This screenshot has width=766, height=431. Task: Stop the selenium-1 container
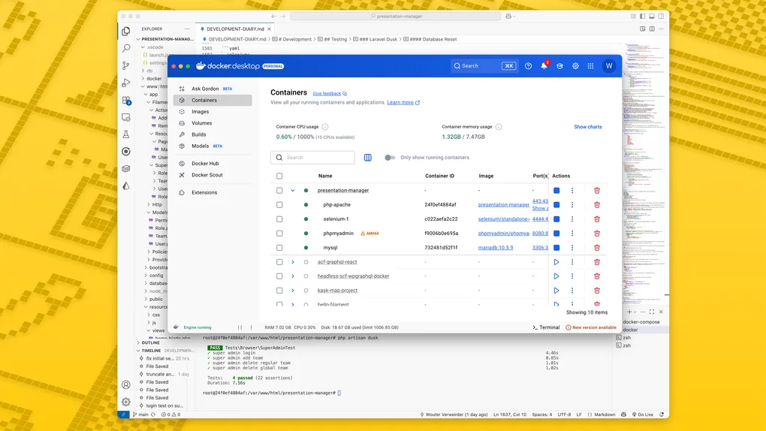tap(556, 219)
